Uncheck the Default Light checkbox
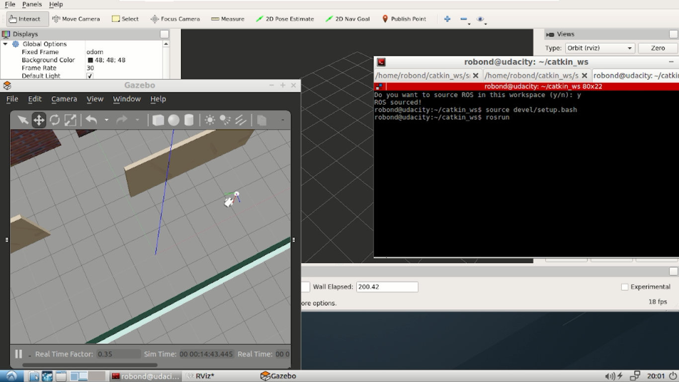 coord(90,76)
